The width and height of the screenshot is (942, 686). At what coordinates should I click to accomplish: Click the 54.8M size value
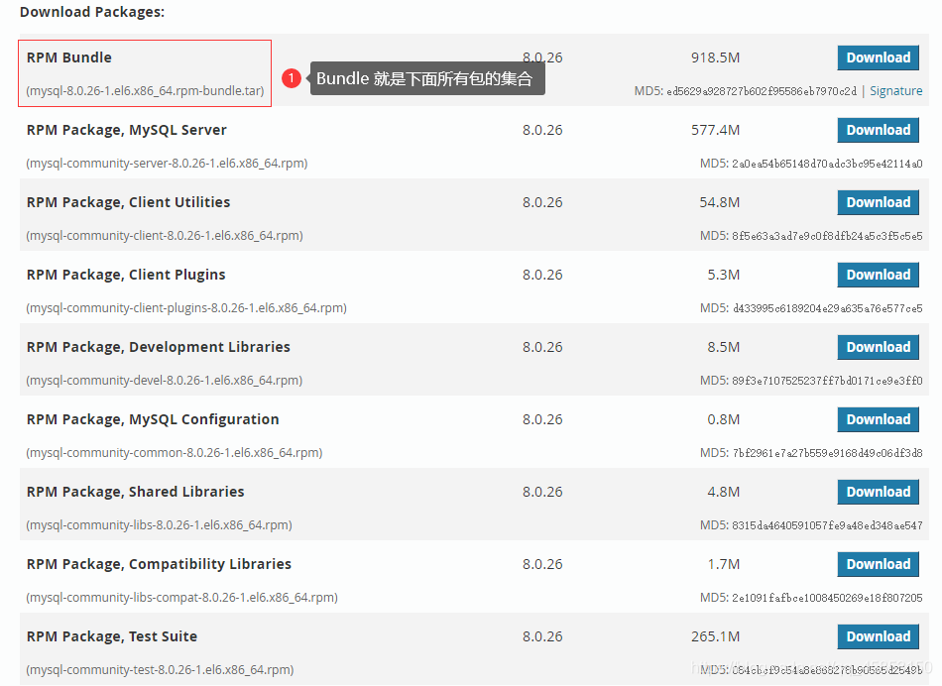(720, 202)
